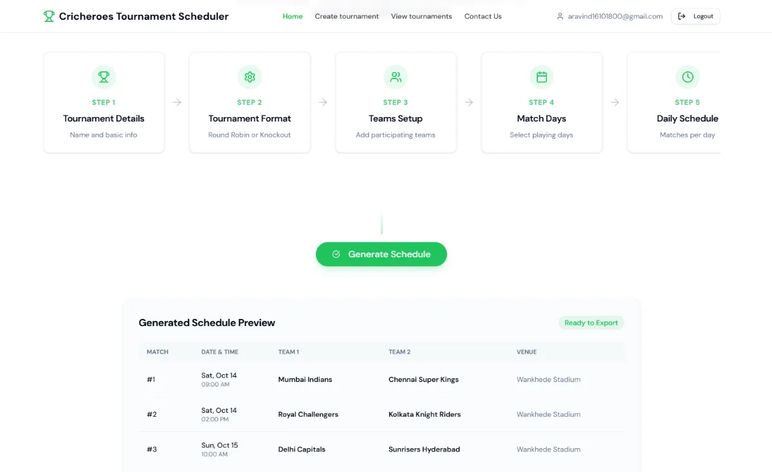Click match number #1 cell
Image resolution: width=772 pixels, height=472 pixels.
[x=151, y=379]
